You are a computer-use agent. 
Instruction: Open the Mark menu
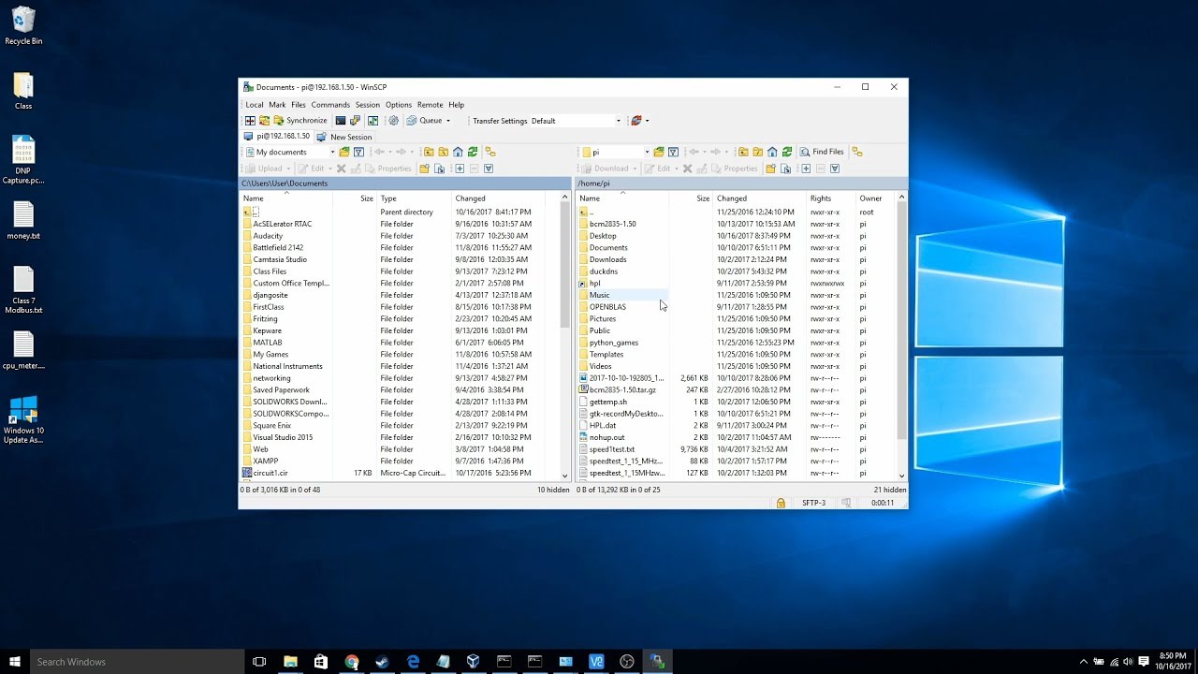coord(277,105)
